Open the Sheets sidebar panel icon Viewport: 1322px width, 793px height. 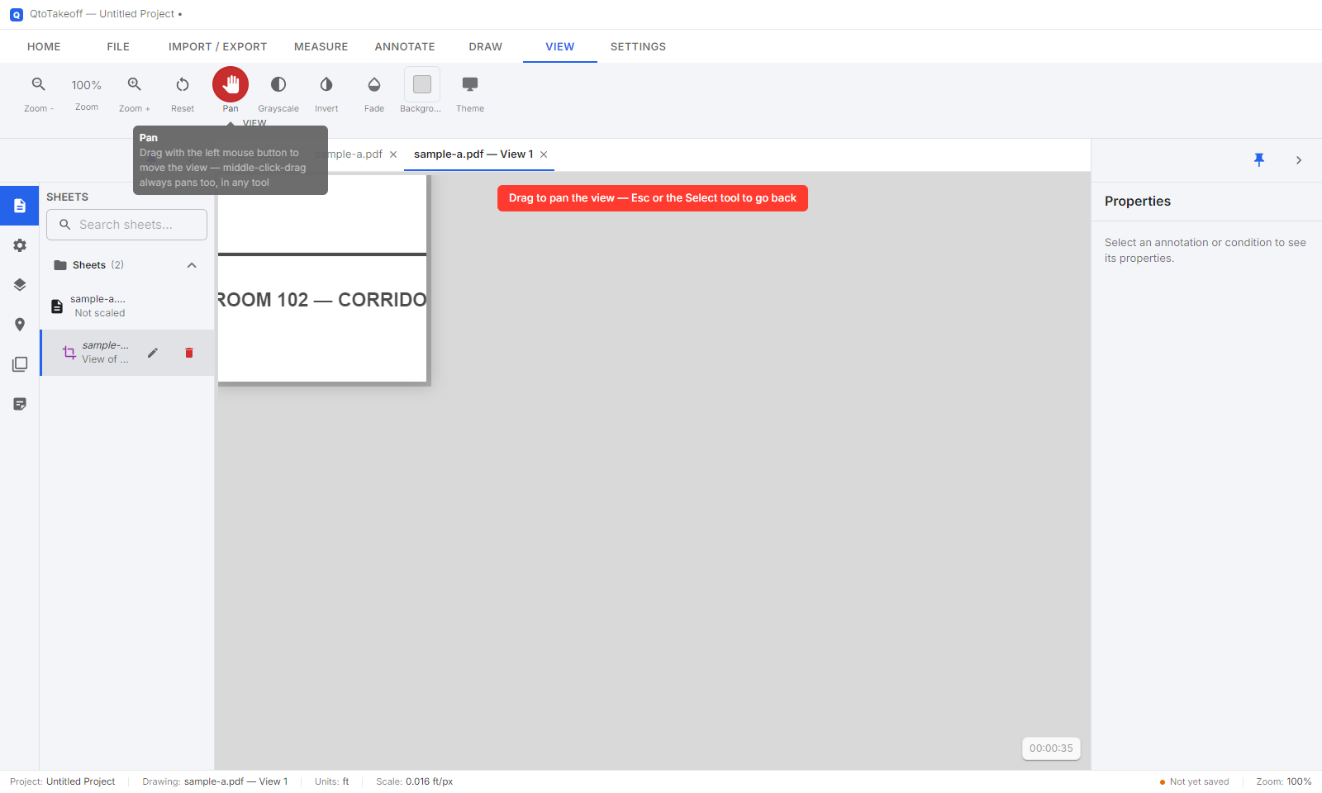click(20, 206)
